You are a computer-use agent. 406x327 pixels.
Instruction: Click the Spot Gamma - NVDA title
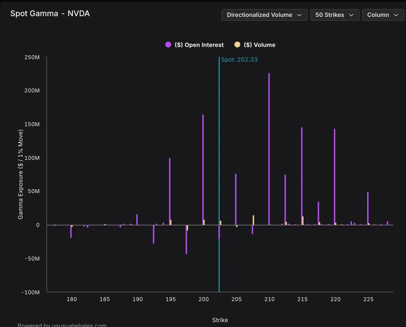pos(50,14)
